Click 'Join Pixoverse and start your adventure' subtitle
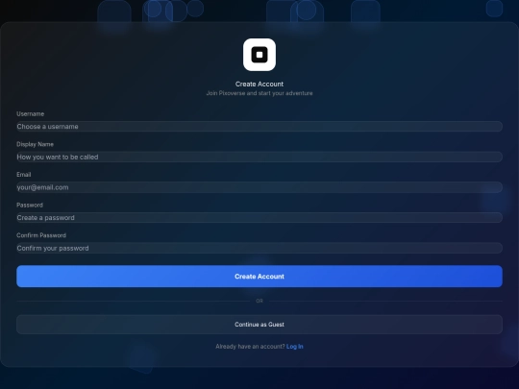519x389 pixels. point(259,93)
